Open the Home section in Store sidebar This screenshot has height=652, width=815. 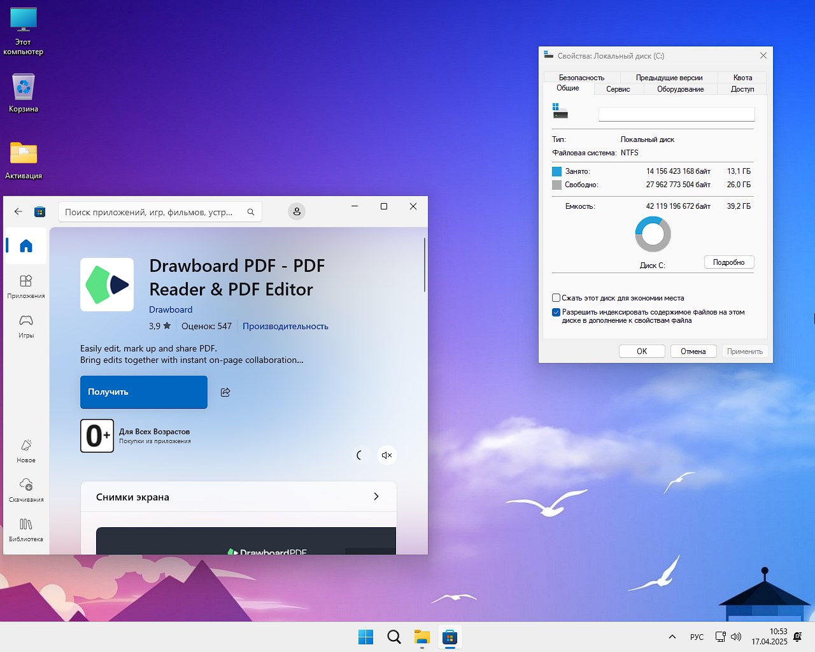coord(25,246)
